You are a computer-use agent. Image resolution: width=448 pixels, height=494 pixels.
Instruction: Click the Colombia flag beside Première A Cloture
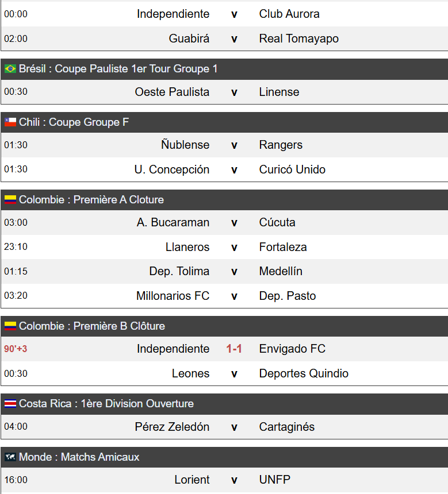[10, 199]
